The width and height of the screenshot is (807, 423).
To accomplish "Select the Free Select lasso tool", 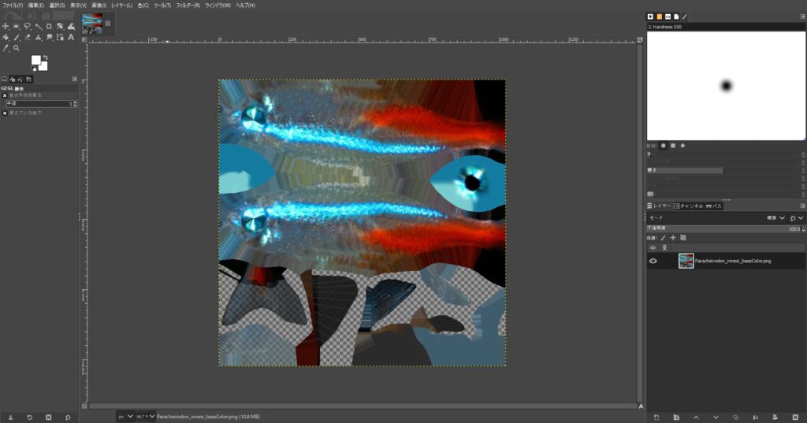I will tap(28, 26).
